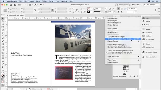The image size is (161, 90).
Task: Select the Pencil tool
Action: coord(3,41)
